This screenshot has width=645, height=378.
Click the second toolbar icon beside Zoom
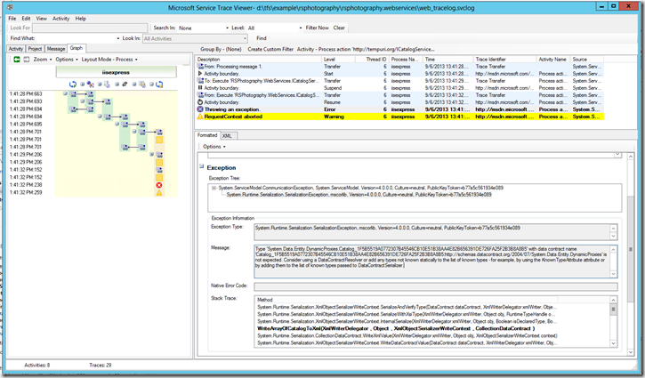25,59
